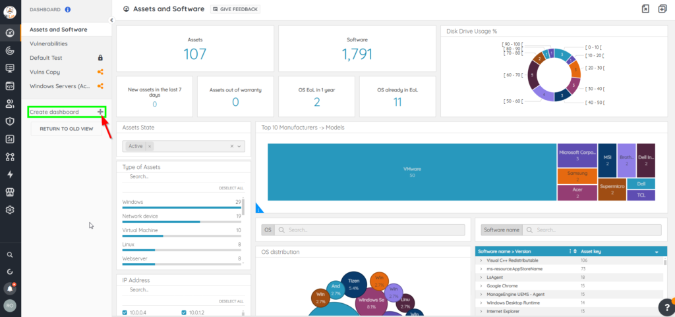This screenshot has width=675, height=317.
Task: Click the plus icon beside Create dashboard
Action: pos(100,112)
